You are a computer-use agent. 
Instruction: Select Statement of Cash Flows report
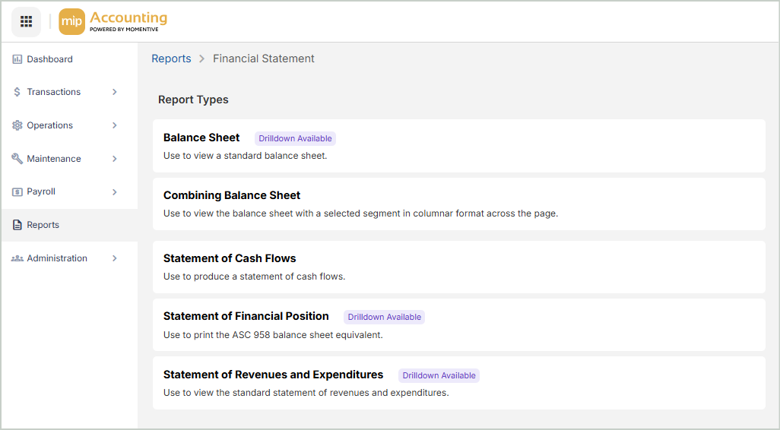coord(230,258)
